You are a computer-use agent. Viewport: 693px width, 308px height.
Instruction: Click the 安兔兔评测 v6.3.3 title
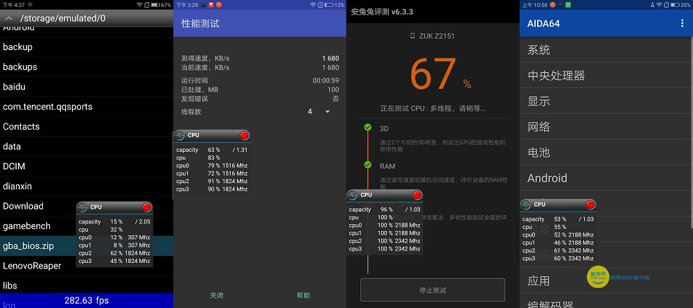pyautogui.click(x=382, y=12)
